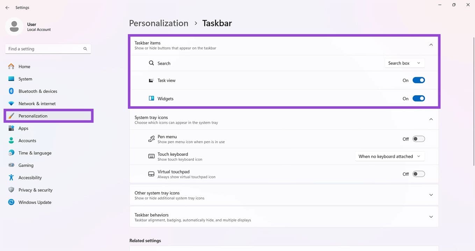Viewport: 475px width, 251px height.
Task: Open Gaming settings from sidebar
Action: 12,165
